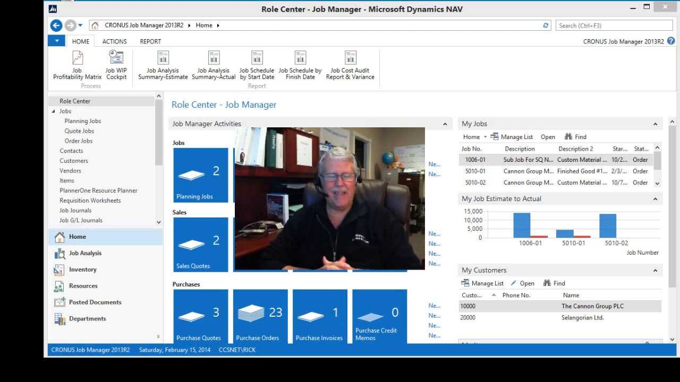Click Manage List in My Customers
The width and height of the screenshot is (680, 382).
tap(482, 283)
